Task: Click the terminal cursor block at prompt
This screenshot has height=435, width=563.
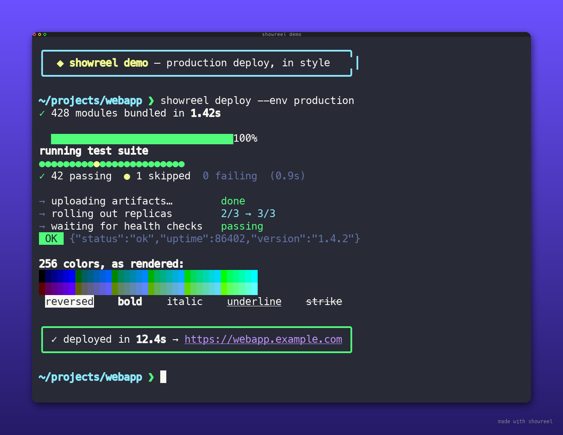Action: pos(163,377)
